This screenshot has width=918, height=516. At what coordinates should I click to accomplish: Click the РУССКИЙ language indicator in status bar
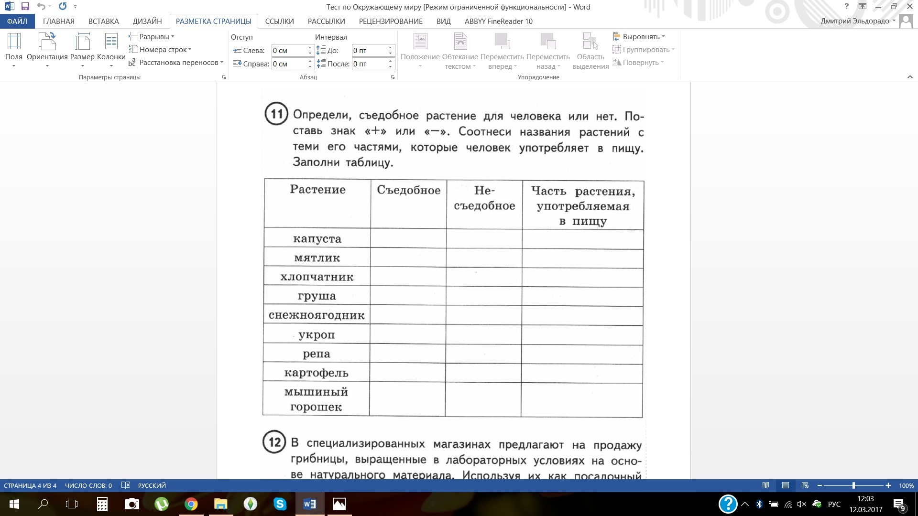[x=152, y=485]
